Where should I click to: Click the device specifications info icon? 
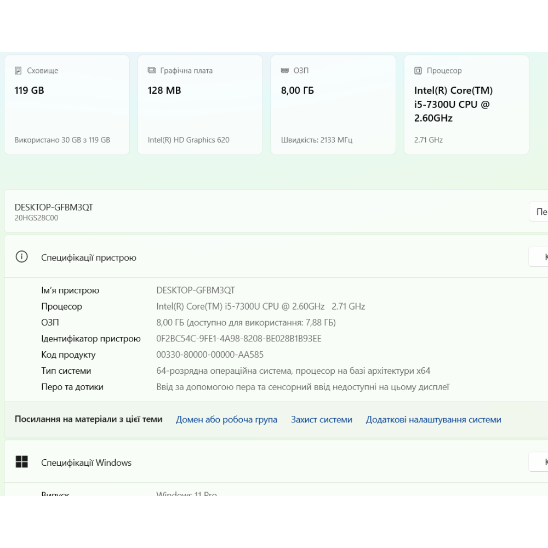[x=21, y=257]
